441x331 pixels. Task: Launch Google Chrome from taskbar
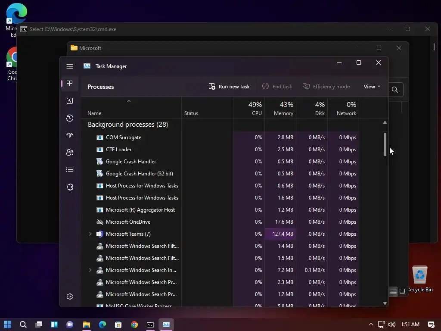(134, 324)
